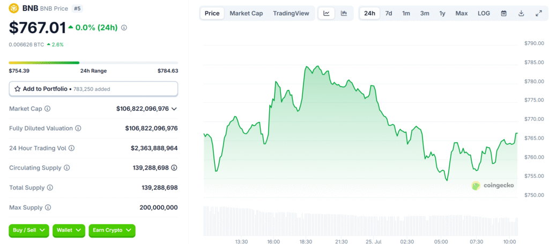549x244 pixels.
Task: Click the Market Cap info icon
Action: click(x=48, y=109)
